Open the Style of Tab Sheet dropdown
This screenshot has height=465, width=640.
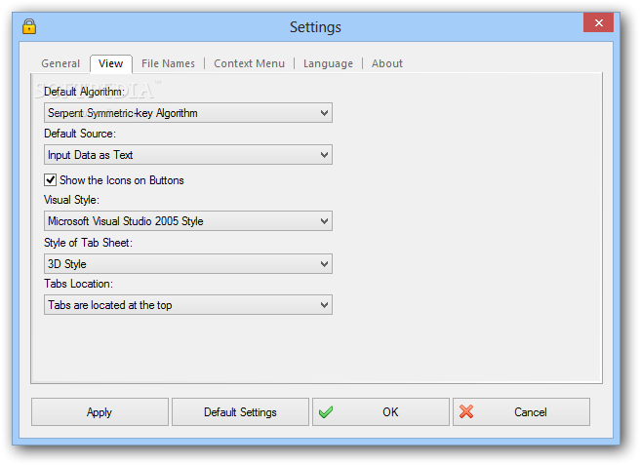tap(188, 264)
